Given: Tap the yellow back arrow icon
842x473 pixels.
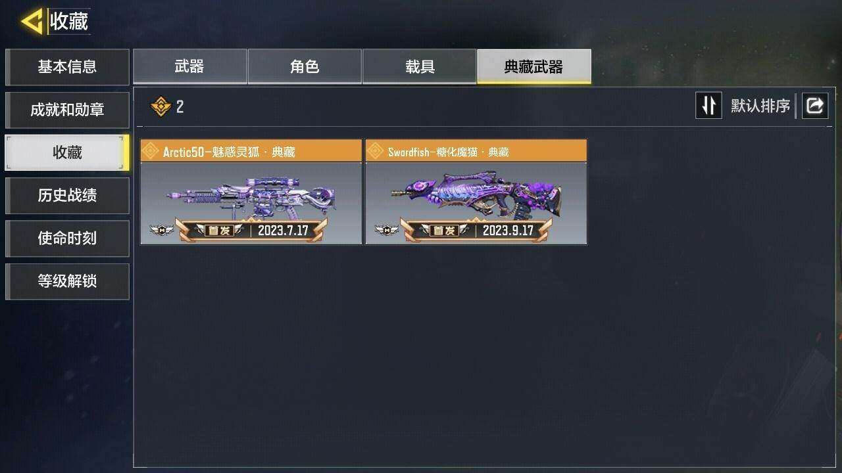Looking at the screenshot, I should coord(32,22).
